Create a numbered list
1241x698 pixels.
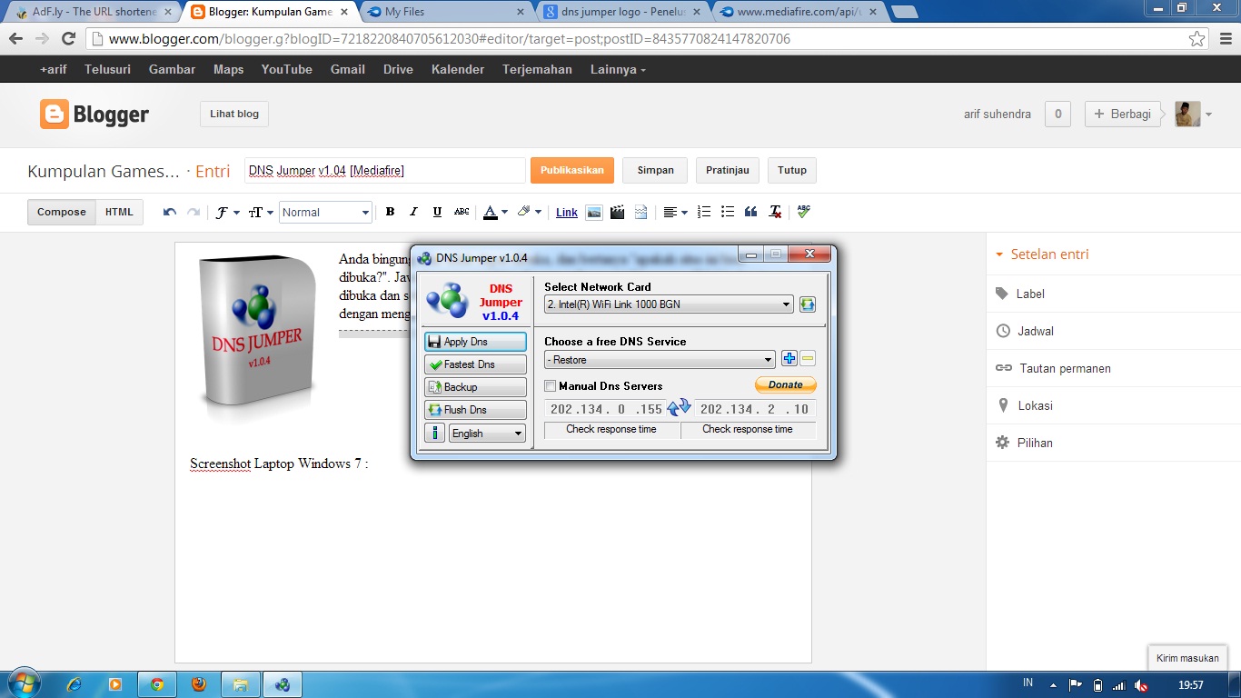point(704,212)
